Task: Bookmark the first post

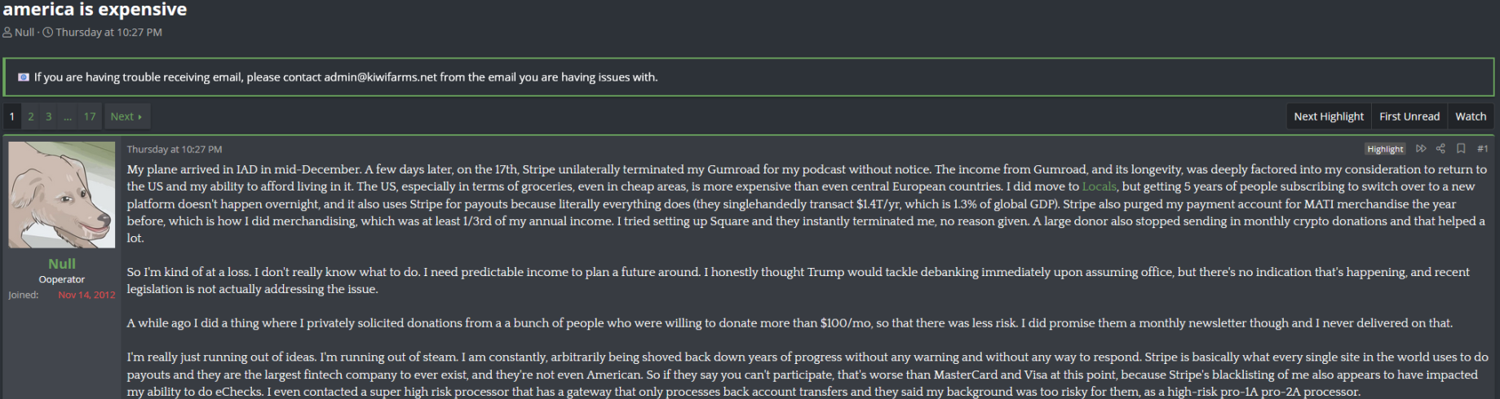Action: point(1461,149)
